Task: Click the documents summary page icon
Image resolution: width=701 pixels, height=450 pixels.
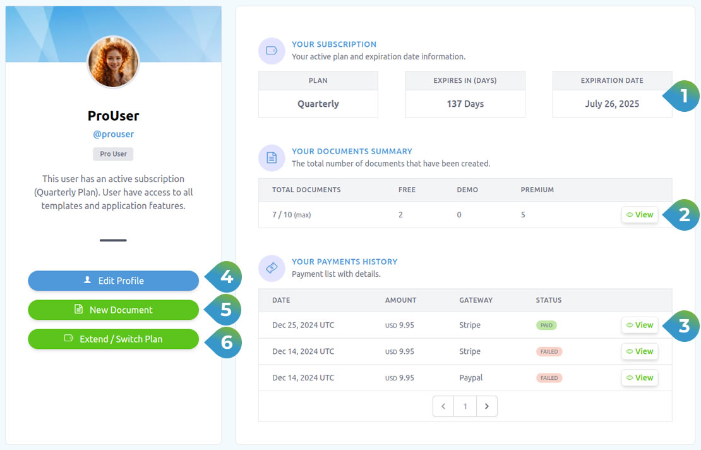Action: (272, 157)
